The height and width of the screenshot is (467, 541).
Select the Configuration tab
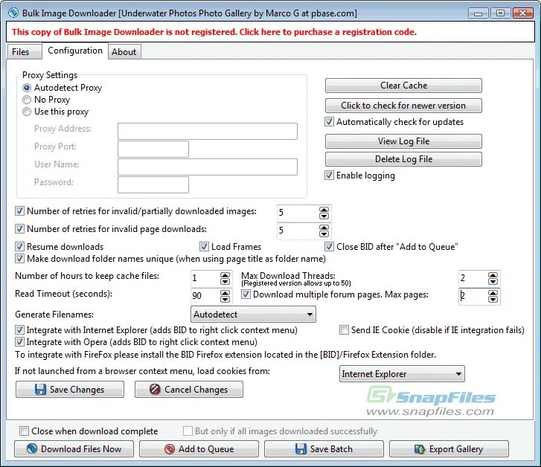(75, 51)
